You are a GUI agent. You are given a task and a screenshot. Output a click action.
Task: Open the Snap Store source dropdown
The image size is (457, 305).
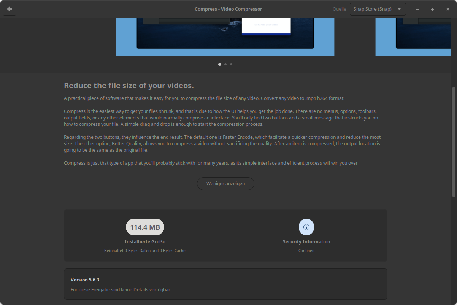click(378, 9)
